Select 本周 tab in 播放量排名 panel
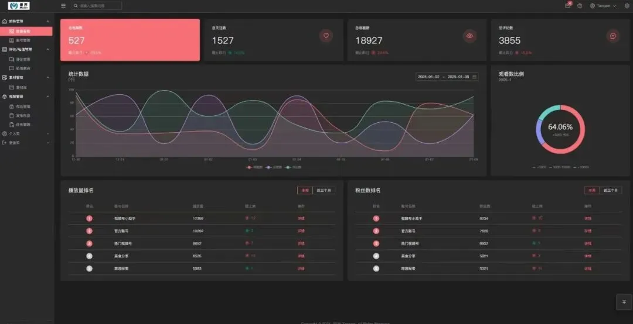The height and width of the screenshot is (324, 633). coord(305,190)
